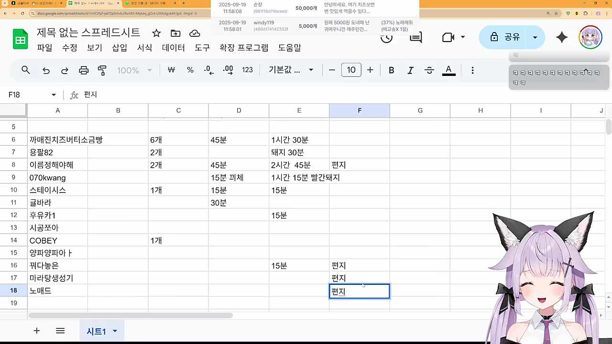Open the 삽입 menu
Screen dimensions: 612x344
(x=120, y=48)
